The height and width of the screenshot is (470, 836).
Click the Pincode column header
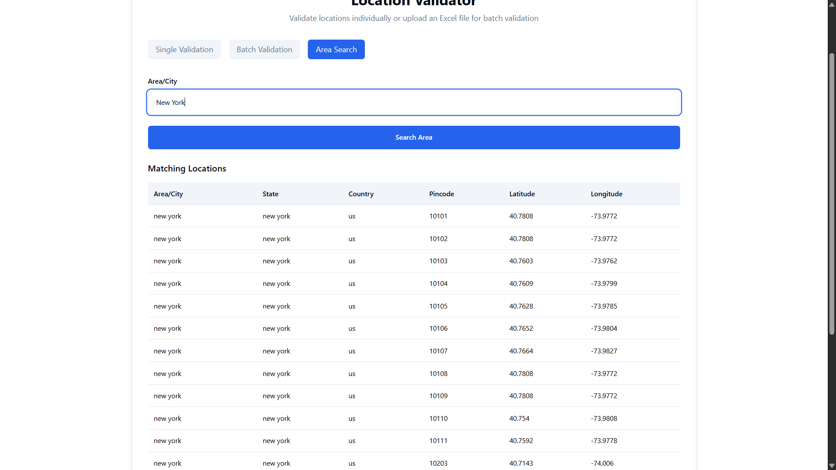(442, 194)
